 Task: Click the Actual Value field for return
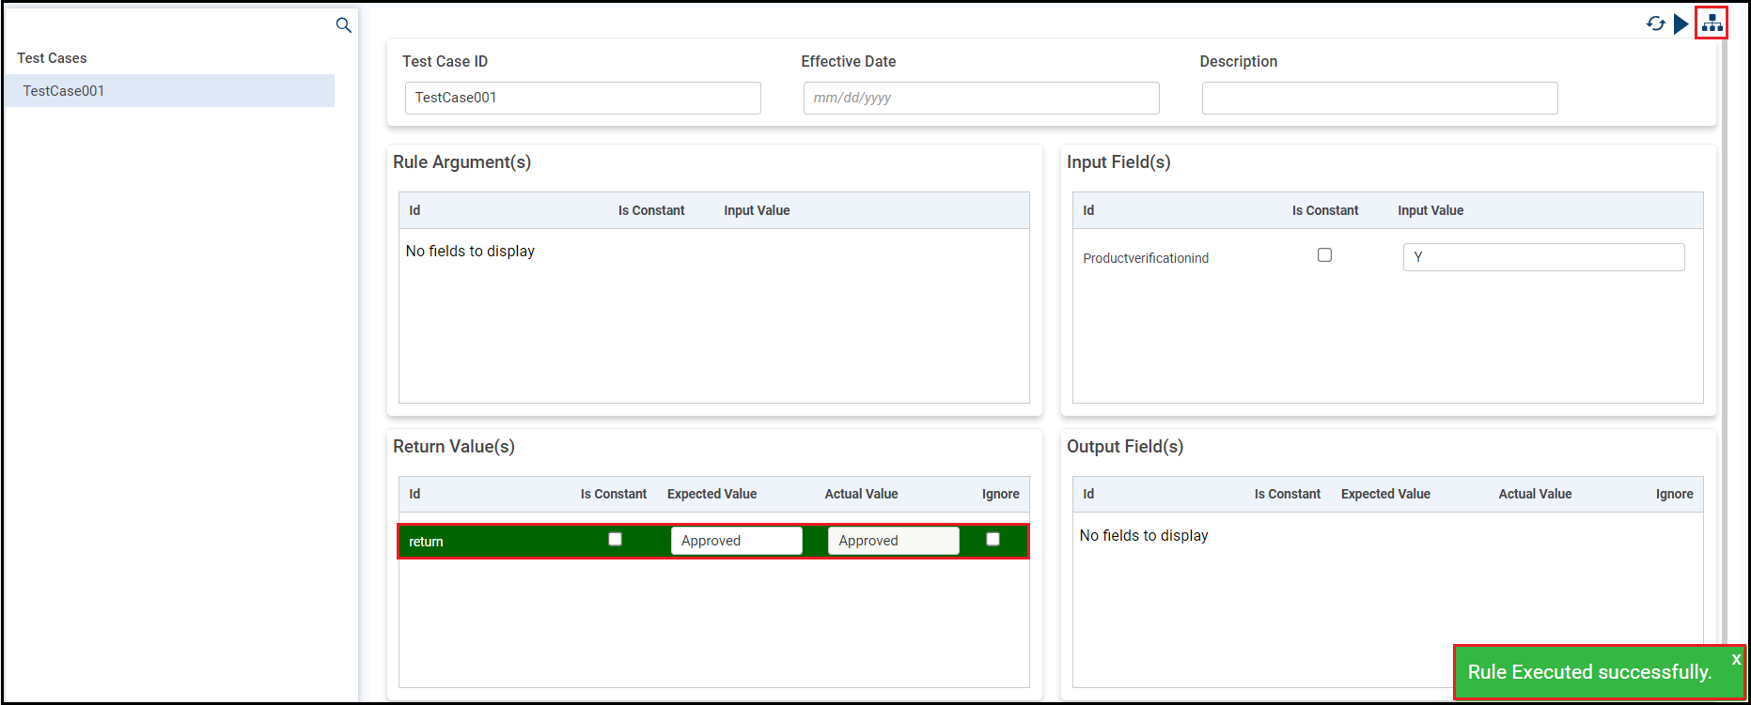pyautogui.click(x=893, y=541)
